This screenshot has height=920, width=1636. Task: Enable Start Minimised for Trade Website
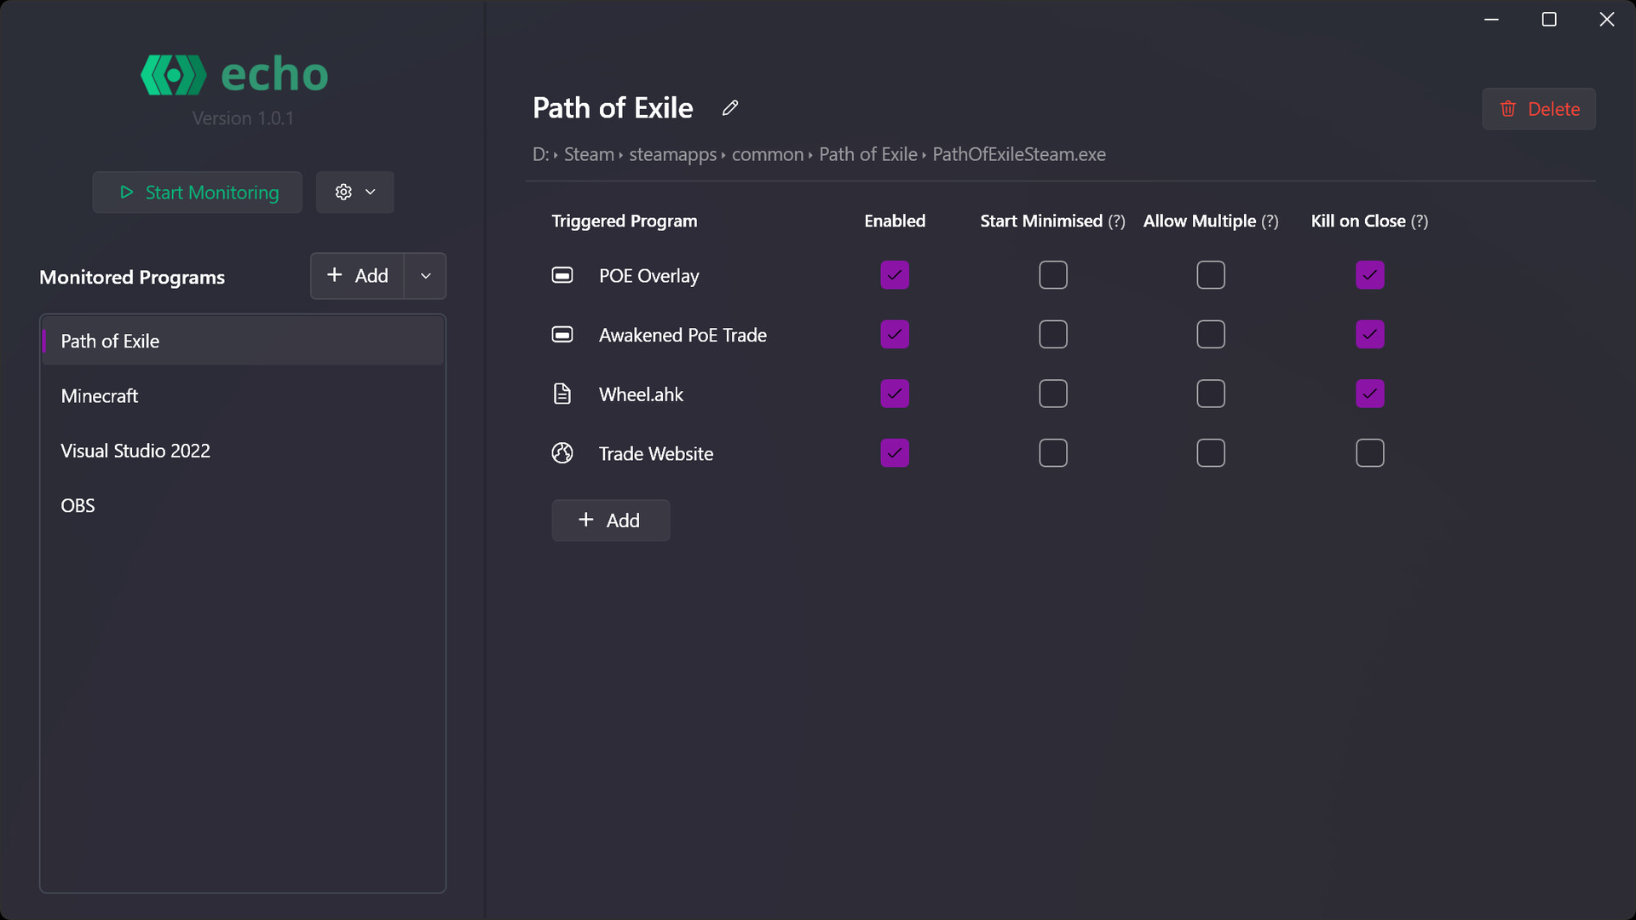pyautogui.click(x=1052, y=452)
